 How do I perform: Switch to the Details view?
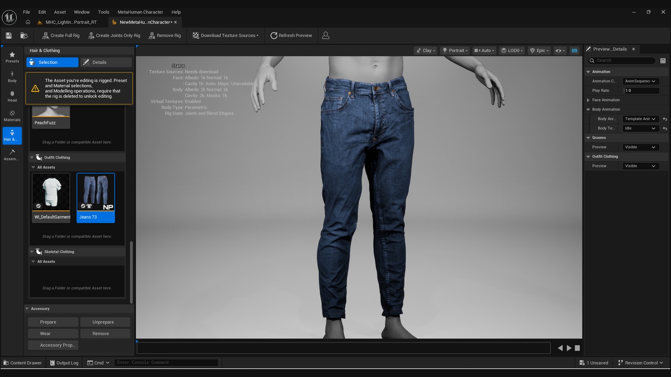click(106, 62)
